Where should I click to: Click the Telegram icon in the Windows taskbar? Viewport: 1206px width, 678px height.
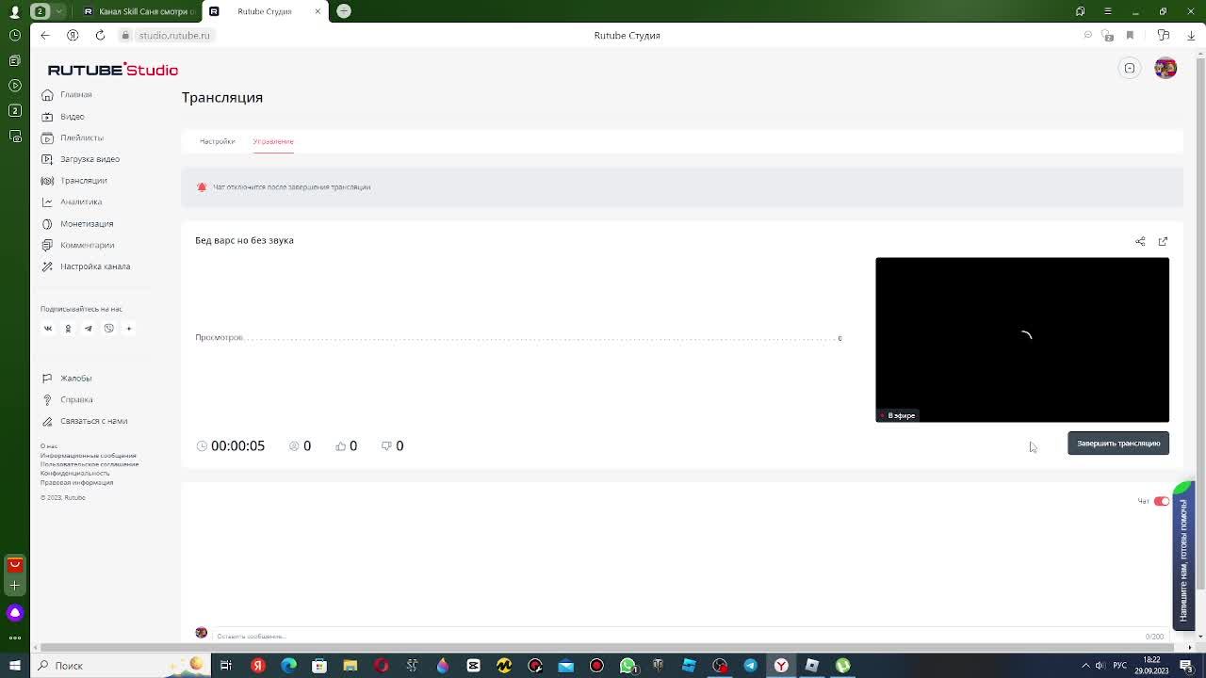pos(750,666)
